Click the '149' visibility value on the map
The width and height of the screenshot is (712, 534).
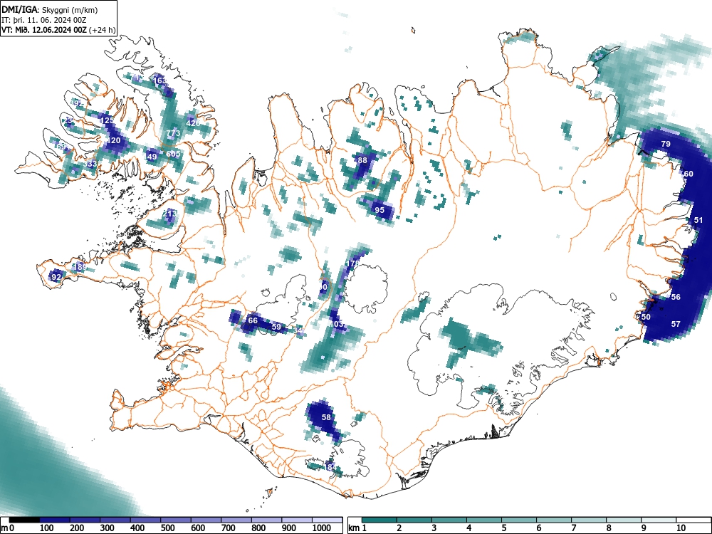point(150,157)
